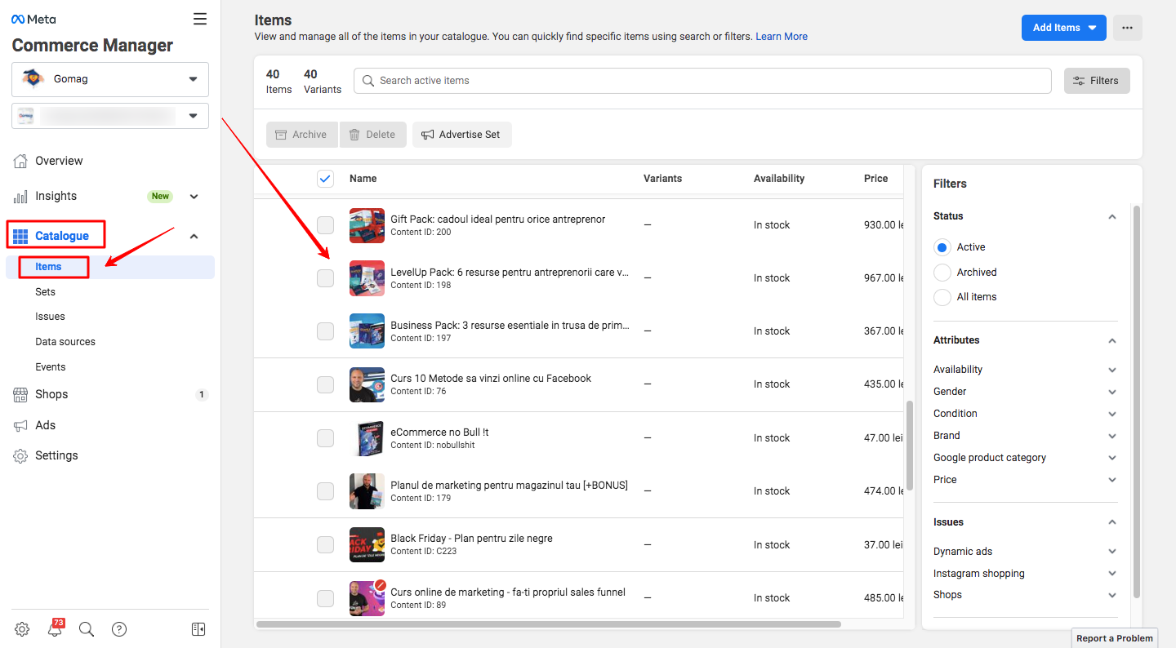Choose the All items status radio button

(x=942, y=297)
